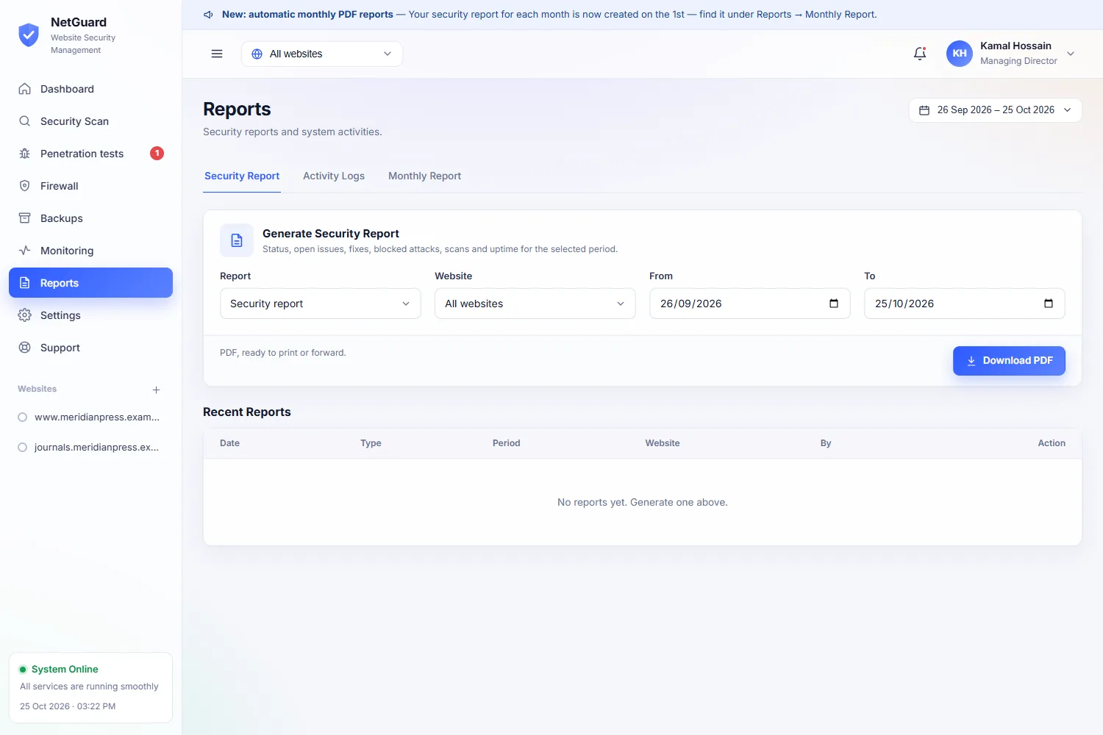Click the Penetration tests bug icon
Screen dimensions: 1103x735
(25, 154)
